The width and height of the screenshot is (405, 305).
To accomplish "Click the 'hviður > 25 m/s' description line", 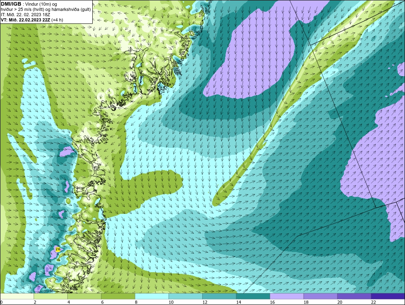I will [46, 9].
